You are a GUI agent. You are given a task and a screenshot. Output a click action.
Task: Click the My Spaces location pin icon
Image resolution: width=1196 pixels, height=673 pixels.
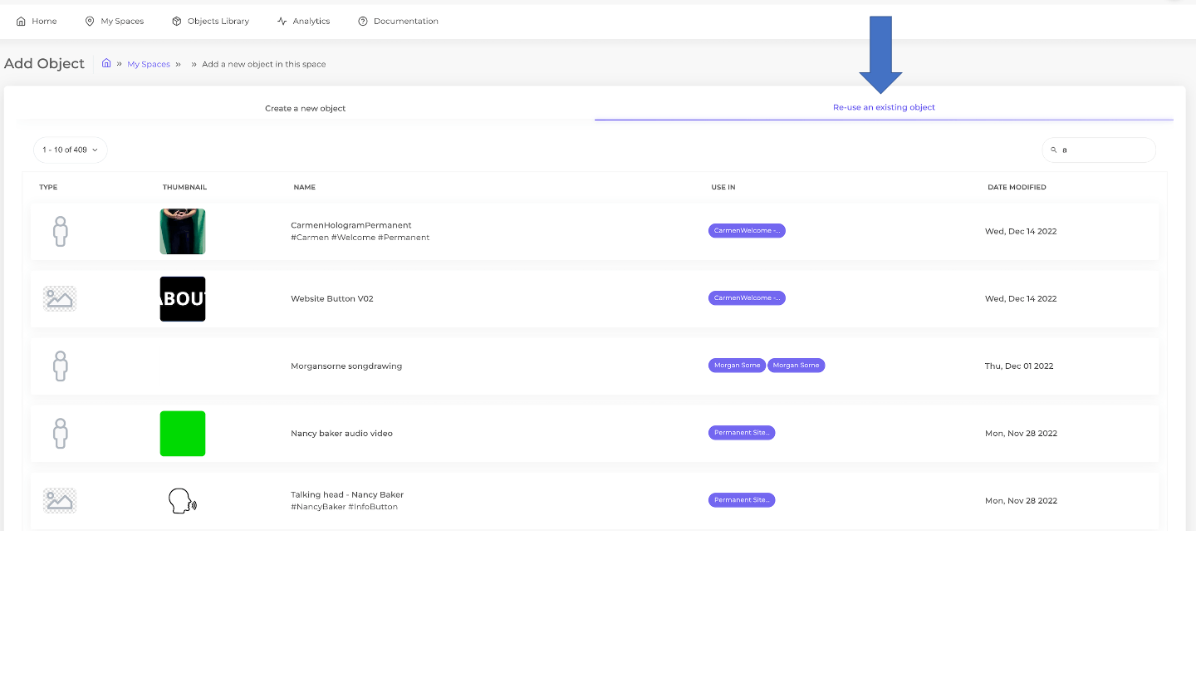(x=90, y=22)
